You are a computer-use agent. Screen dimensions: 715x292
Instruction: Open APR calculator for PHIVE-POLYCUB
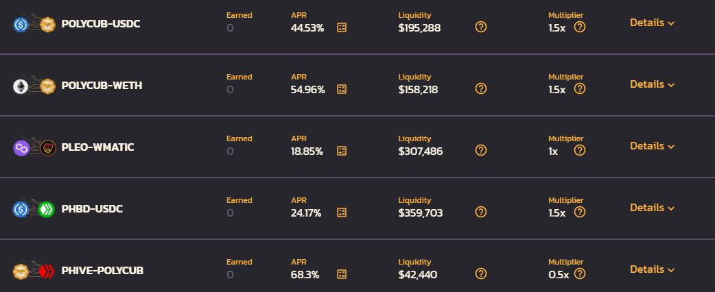click(x=342, y=273)
